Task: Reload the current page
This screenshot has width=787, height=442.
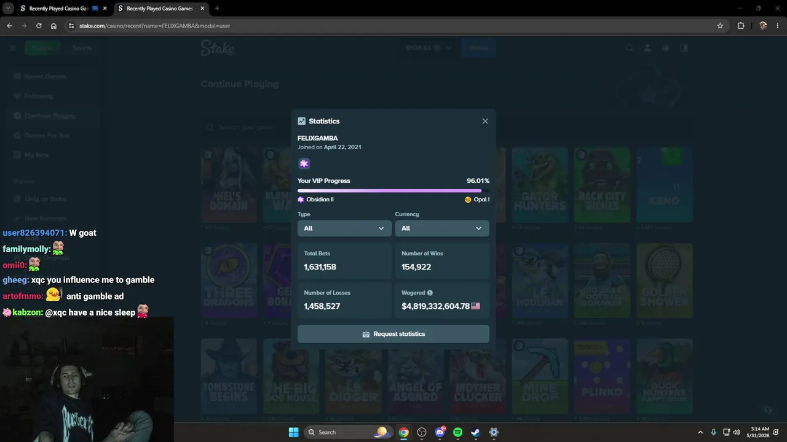Action: [x=39, y=26]
